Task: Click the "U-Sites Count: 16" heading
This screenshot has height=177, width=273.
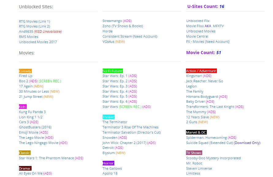Action: pyautogui.click(x=206, y=7)
